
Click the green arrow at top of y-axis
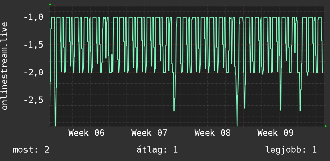coord(50,4)
